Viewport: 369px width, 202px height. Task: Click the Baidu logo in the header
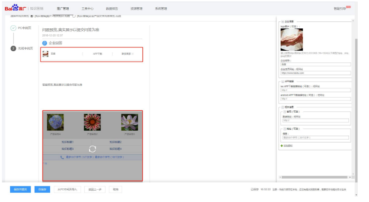coord(15,8)
